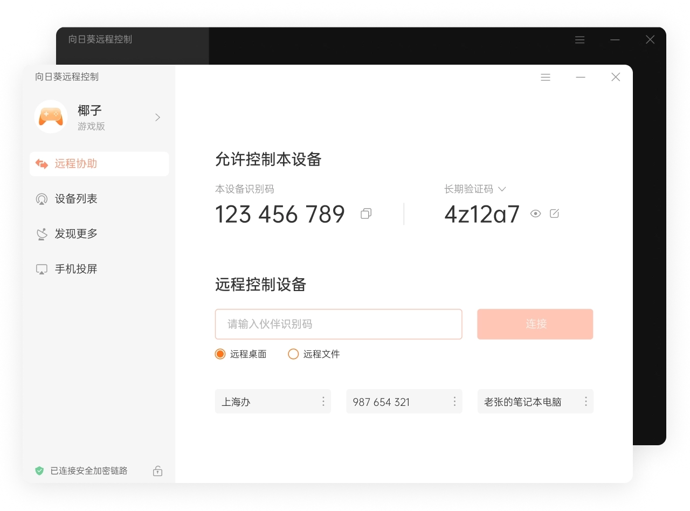Connect to recent device 上海办

click(264, 402)
